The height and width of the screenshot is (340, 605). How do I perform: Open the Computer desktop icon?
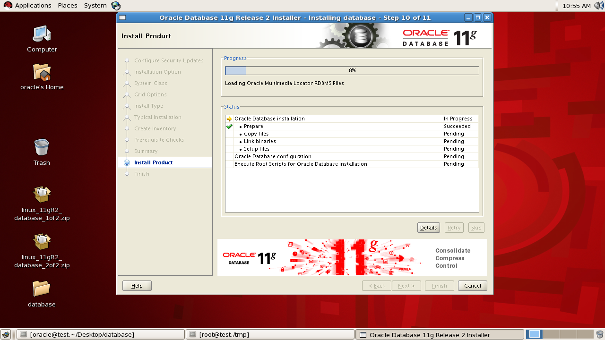click(x=42, y=34)
